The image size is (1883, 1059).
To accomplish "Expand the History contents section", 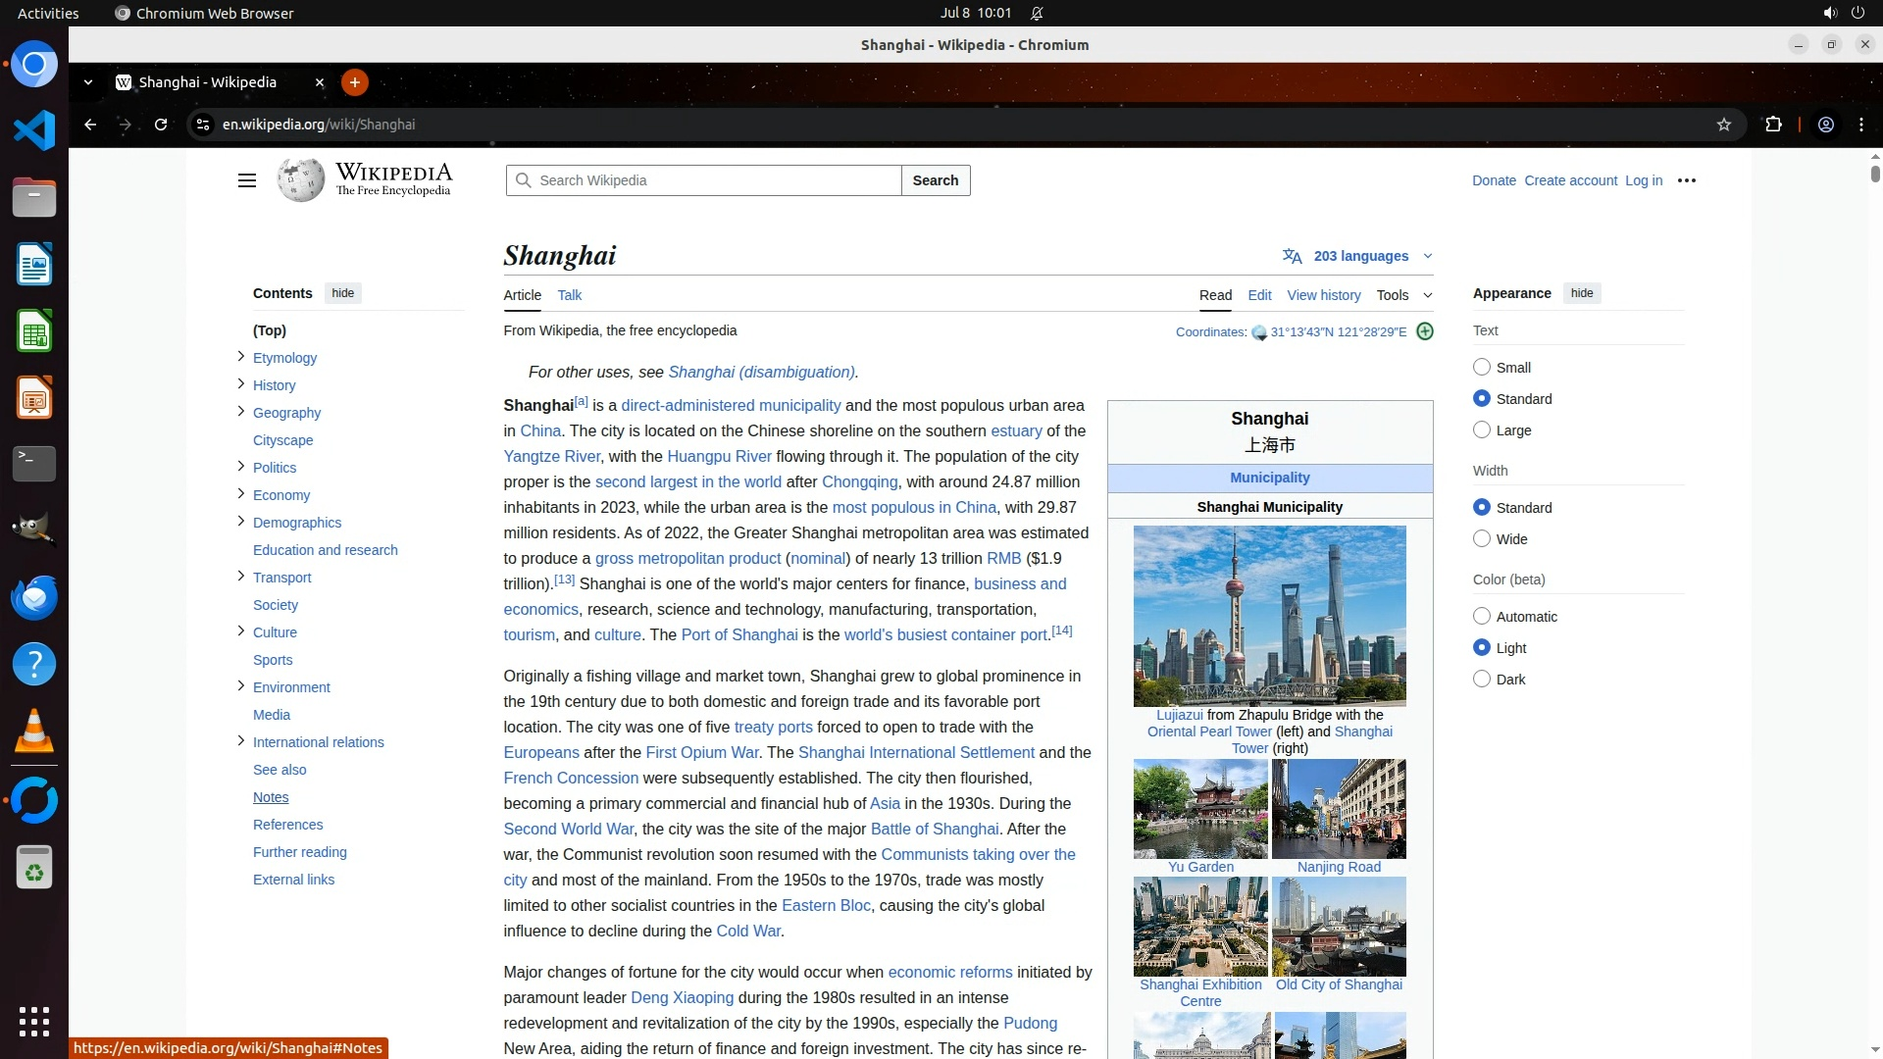I will coord(240,384).
